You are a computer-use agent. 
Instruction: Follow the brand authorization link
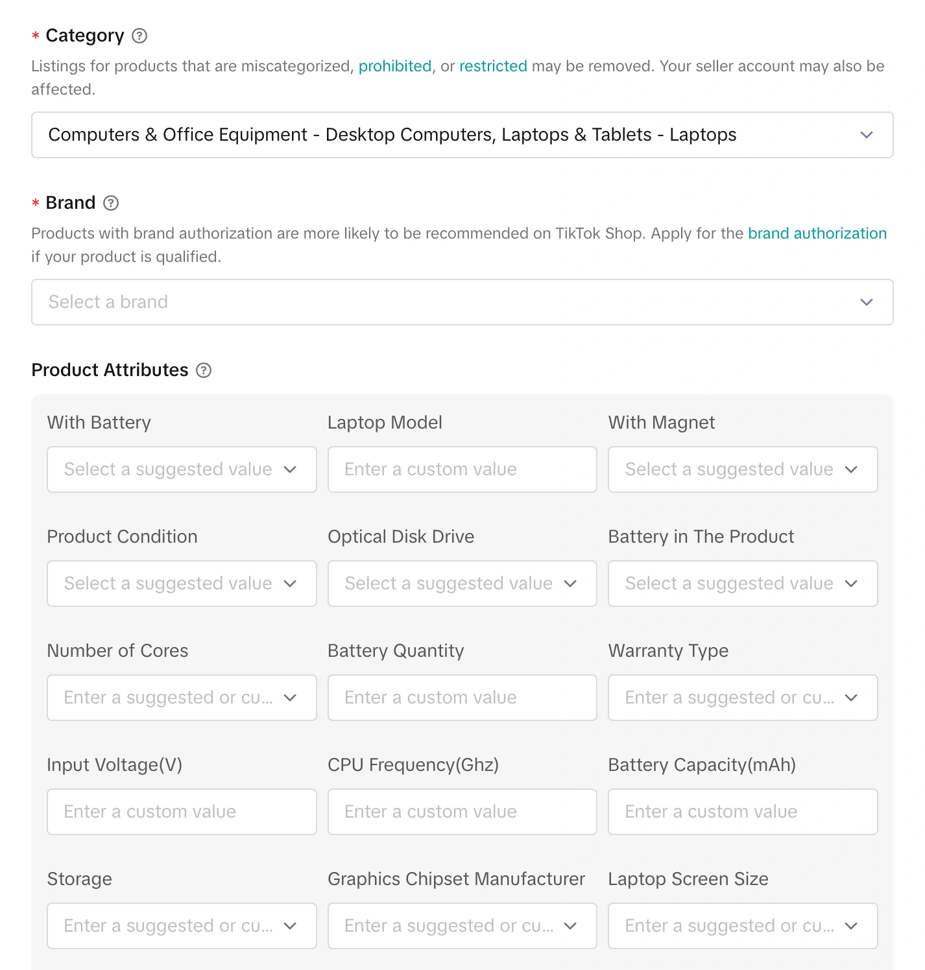817,233
